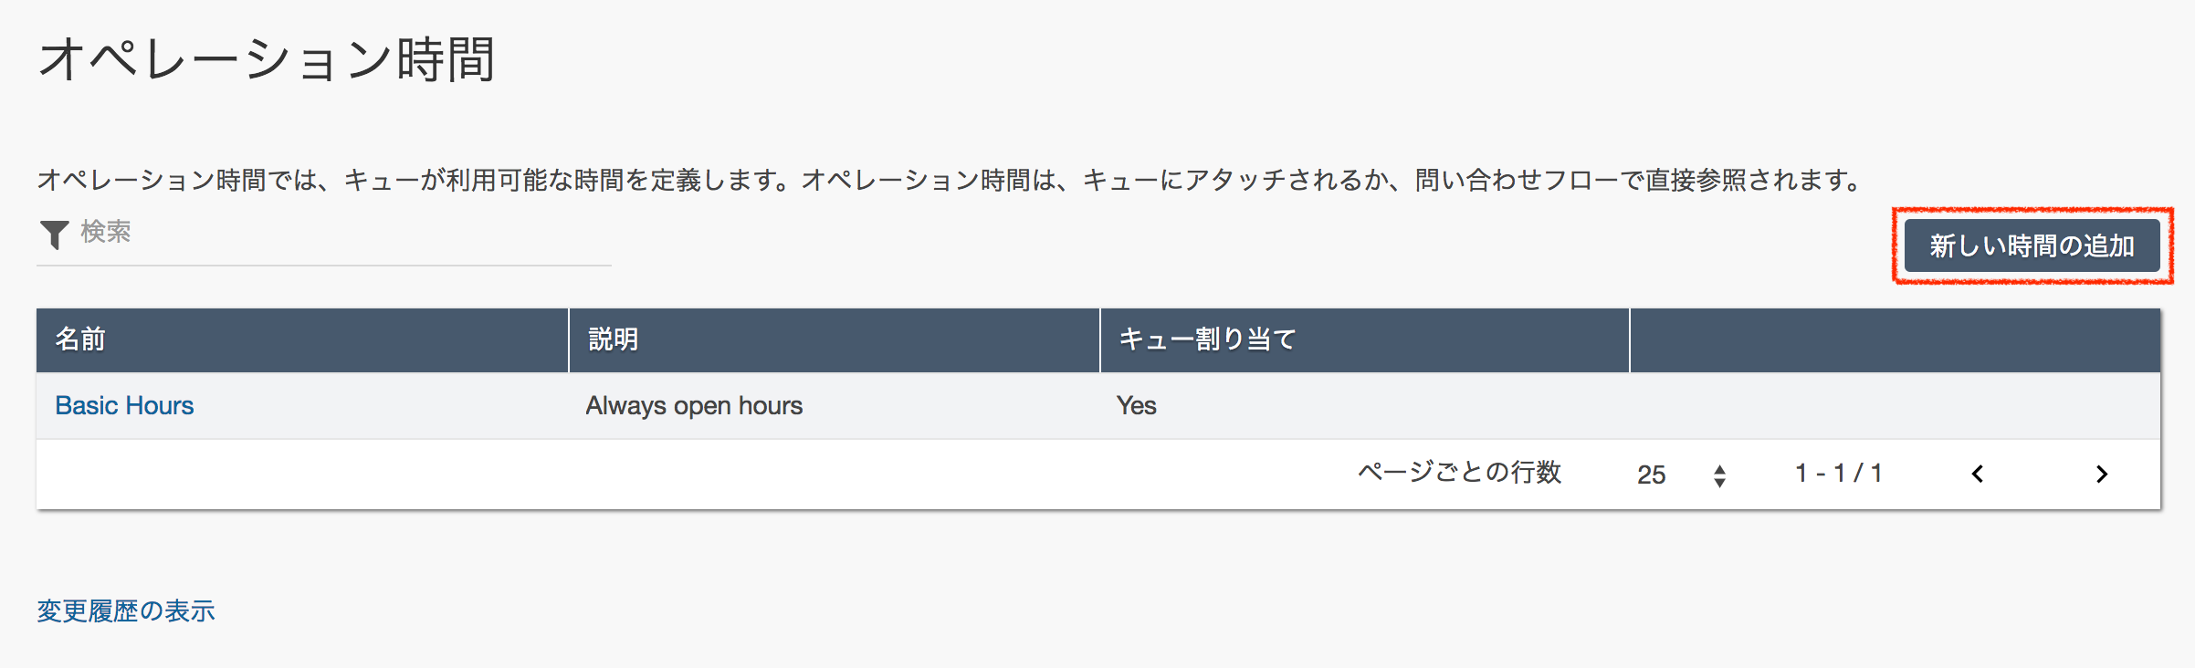Sort by the 説明 column header
The height and width of the screenshot is (668, 2195).
coord(613,339)
